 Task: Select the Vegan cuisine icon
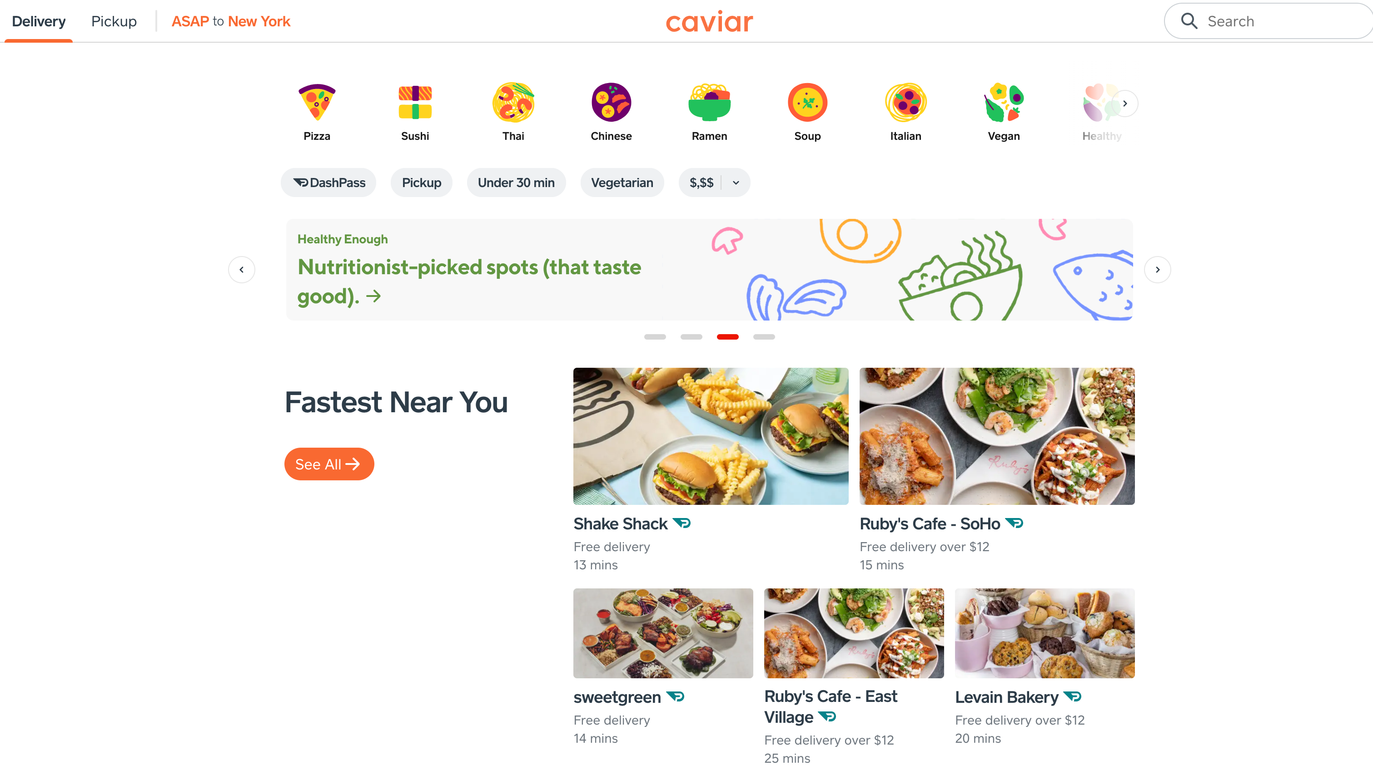click(x=1003, y=102)
